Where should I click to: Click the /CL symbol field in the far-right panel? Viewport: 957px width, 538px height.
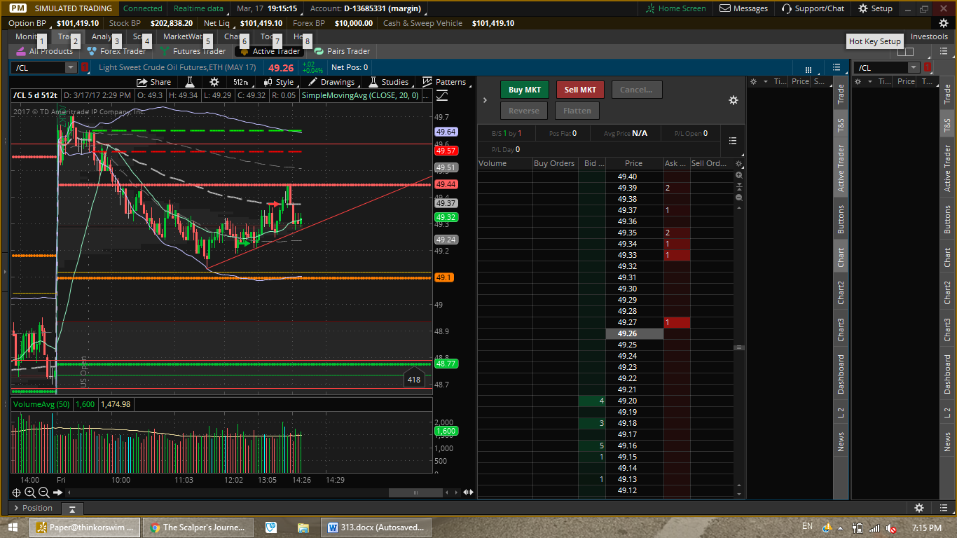coord(882,67)
